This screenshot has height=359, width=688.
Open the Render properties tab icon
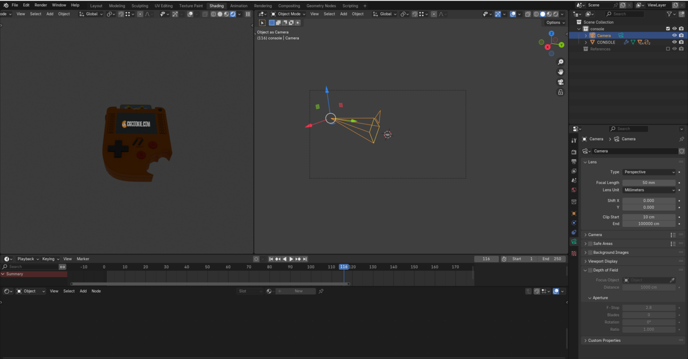(574, 152)
